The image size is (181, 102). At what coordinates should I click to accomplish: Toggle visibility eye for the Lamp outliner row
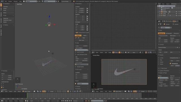176,14
